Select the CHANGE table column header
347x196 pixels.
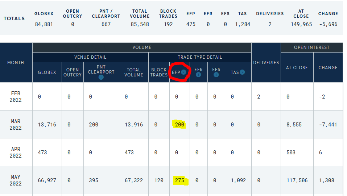[328, 68]
